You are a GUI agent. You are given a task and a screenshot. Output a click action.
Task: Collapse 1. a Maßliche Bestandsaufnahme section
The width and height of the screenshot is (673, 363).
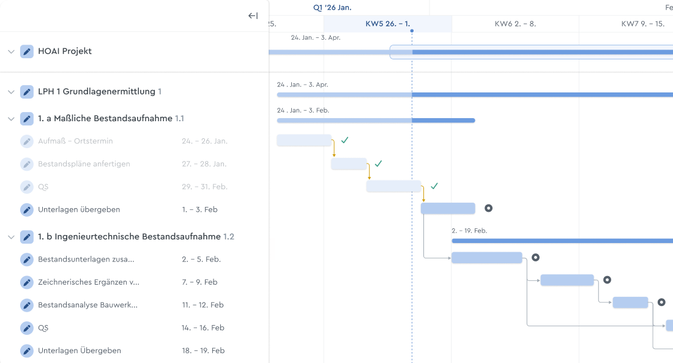click(x=11, y=119)
